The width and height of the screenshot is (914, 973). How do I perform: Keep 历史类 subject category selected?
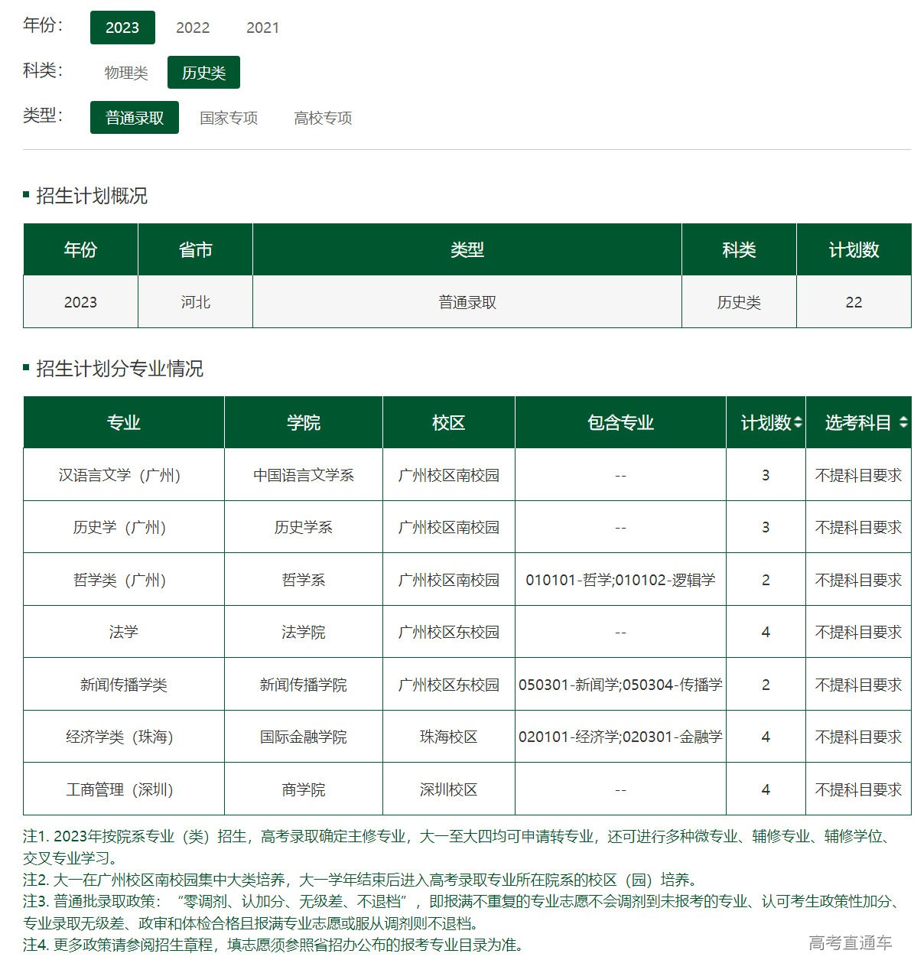203,72
